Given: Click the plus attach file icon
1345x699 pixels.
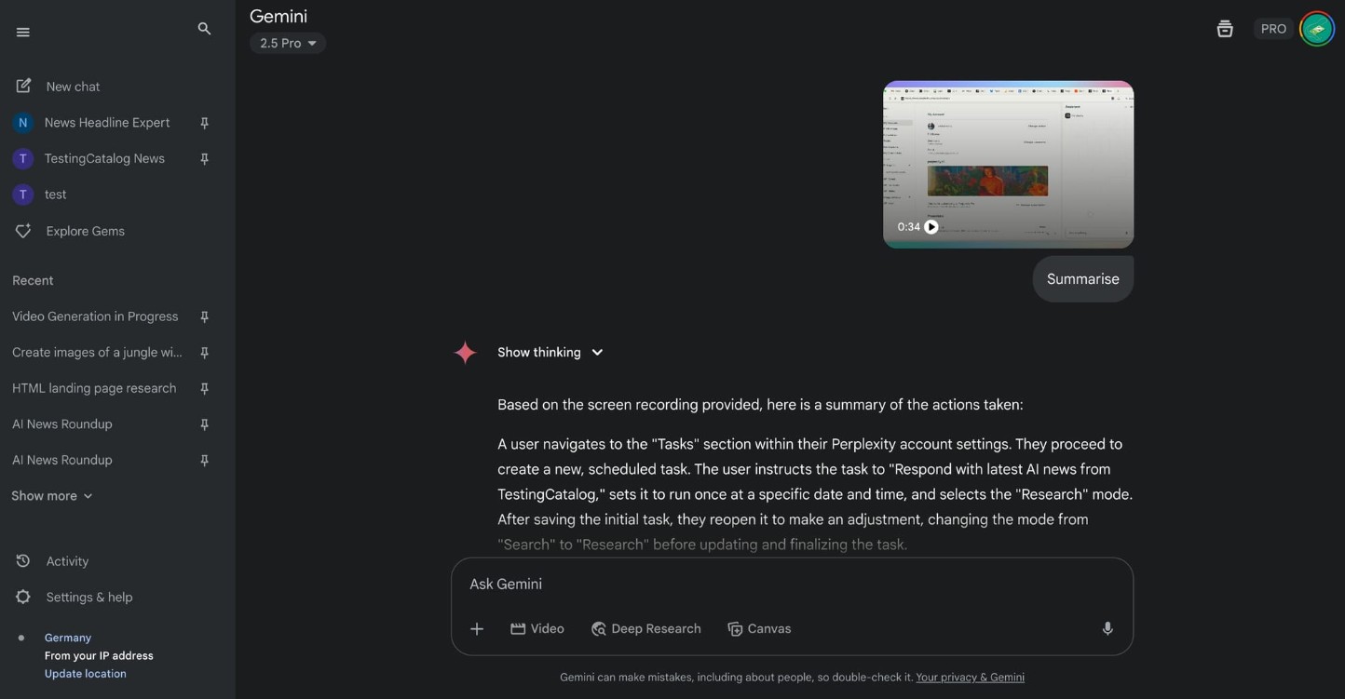Looking at the screenshot, I should pos(477,629).
